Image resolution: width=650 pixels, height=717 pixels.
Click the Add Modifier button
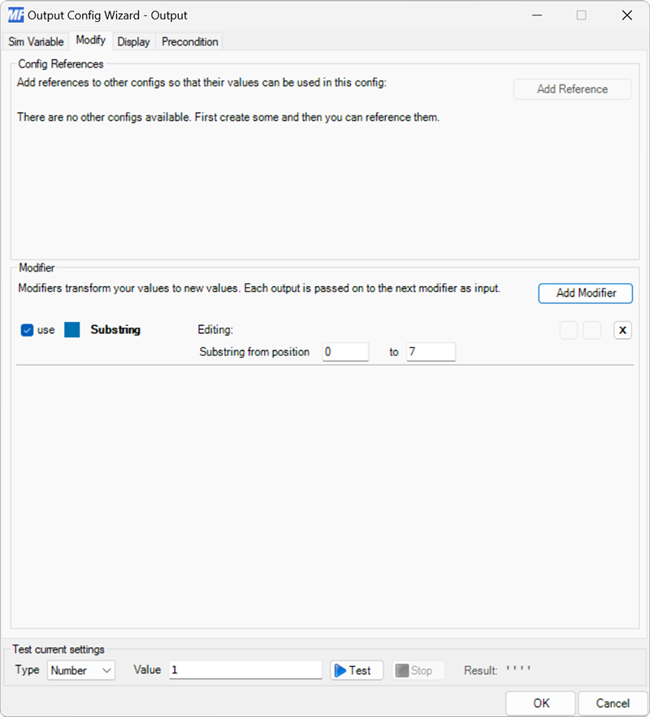pyautogui.click(x=585, y=293)
